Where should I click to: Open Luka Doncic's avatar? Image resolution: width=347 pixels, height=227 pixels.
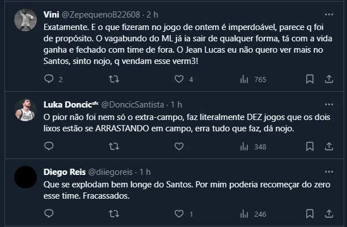pyautogui.click(x=24, y=109)
